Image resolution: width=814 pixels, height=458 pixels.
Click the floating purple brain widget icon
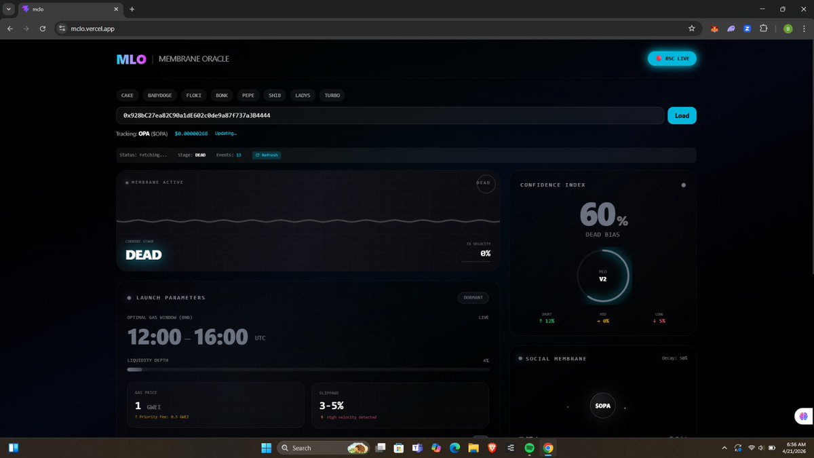pyautogui.click(x=804, y=416)
